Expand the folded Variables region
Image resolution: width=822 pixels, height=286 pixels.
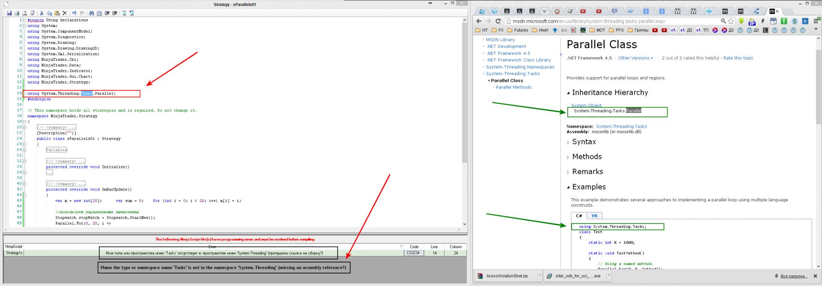click(x=57, y=150)
